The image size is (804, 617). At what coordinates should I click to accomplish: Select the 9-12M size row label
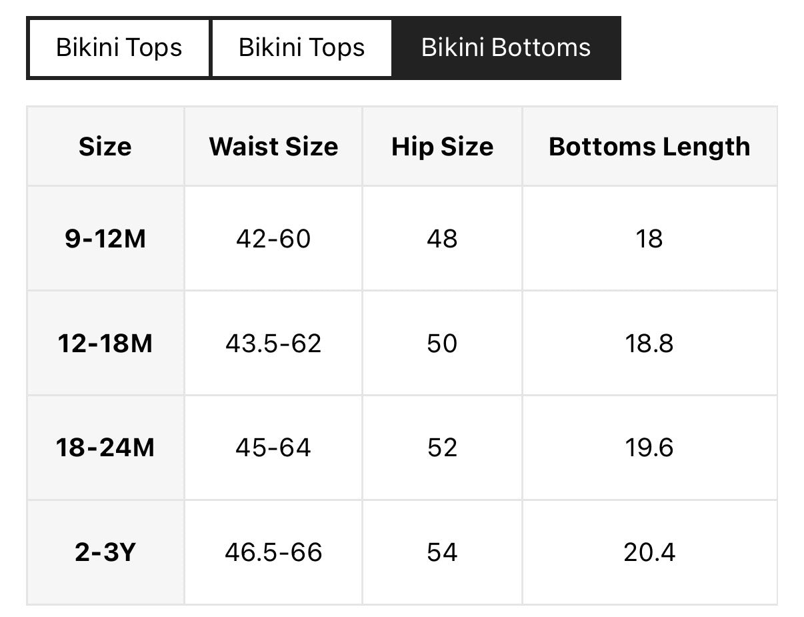click(105, 239)
